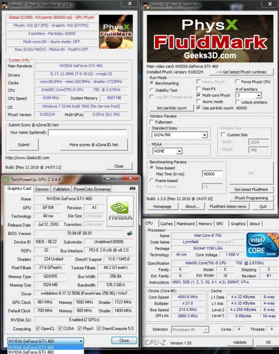279x354 pixels.
Task: Click the GPU-Z screenshot camera icon
Action: coord(132,188)
